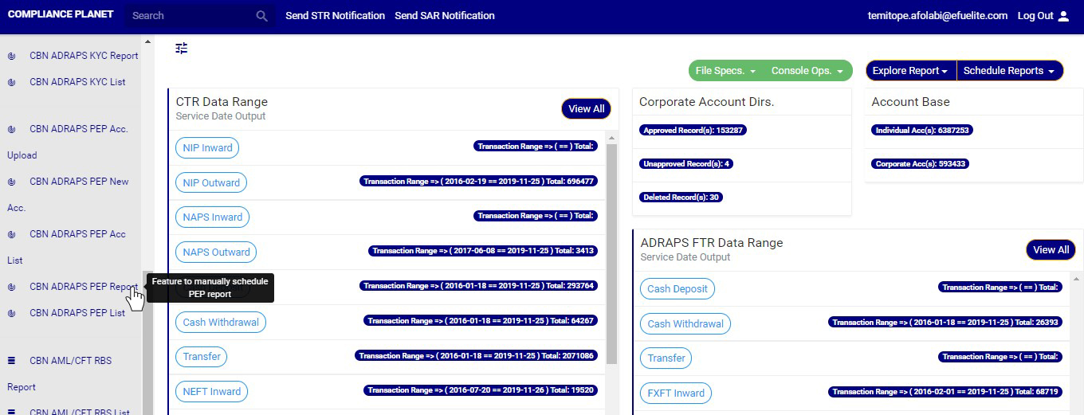The width and height of the screenshot is (1084, 415).
Task: Select Send SAR Notification in top bar
Action: point(444,16)
